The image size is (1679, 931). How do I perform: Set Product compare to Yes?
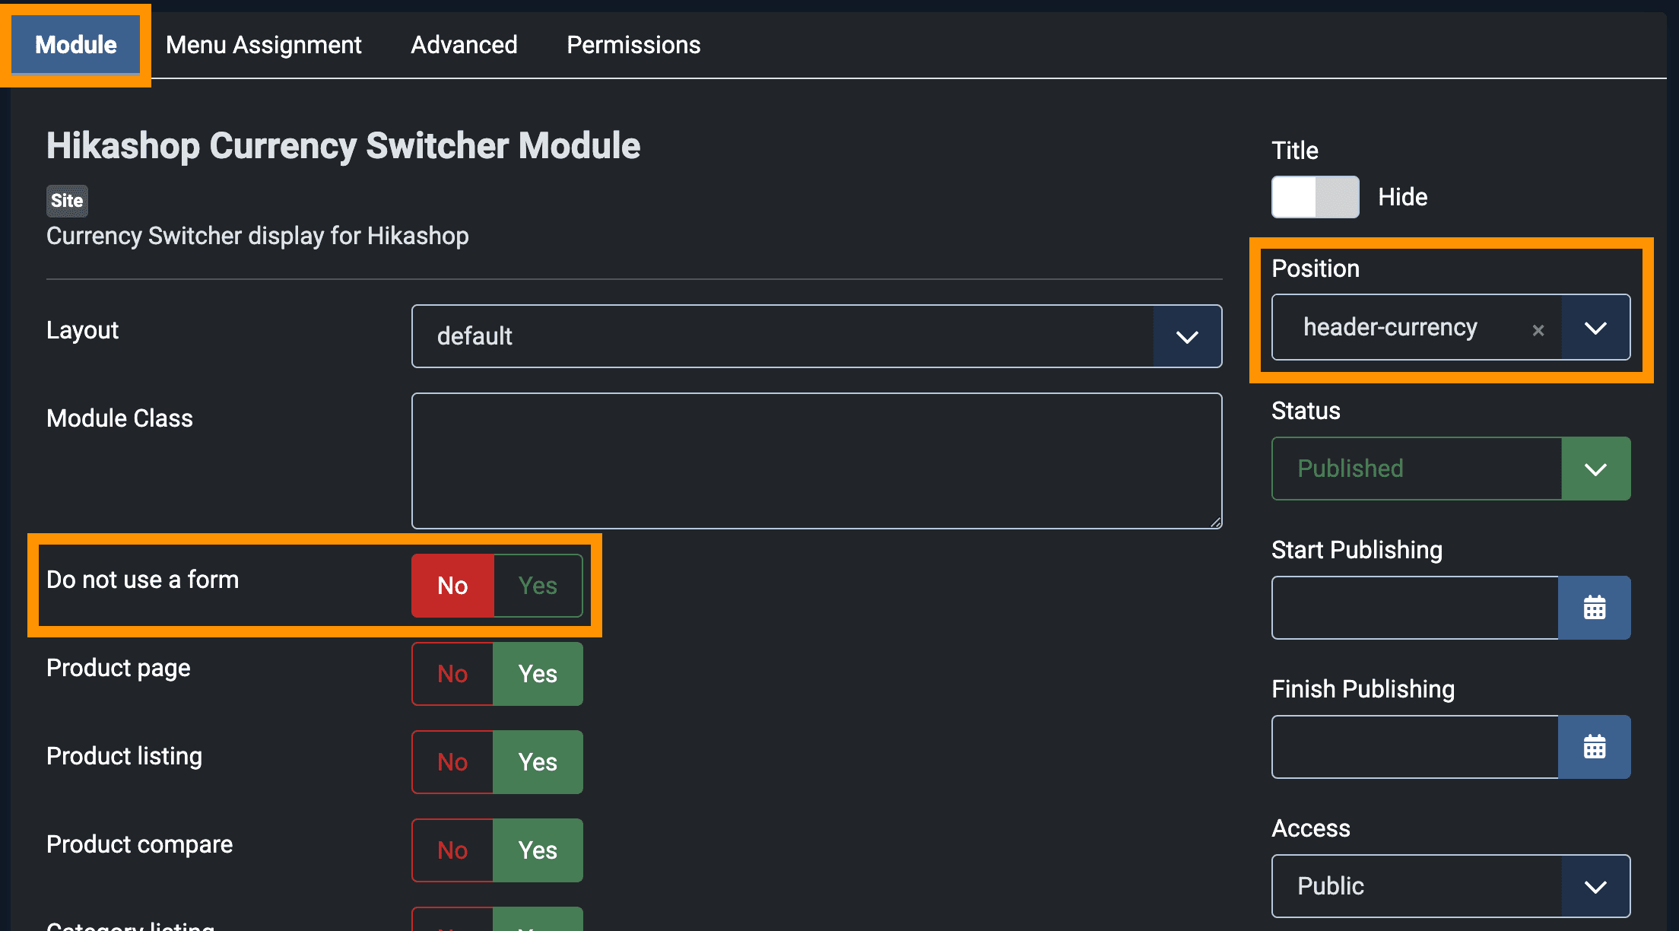point(538,850)
